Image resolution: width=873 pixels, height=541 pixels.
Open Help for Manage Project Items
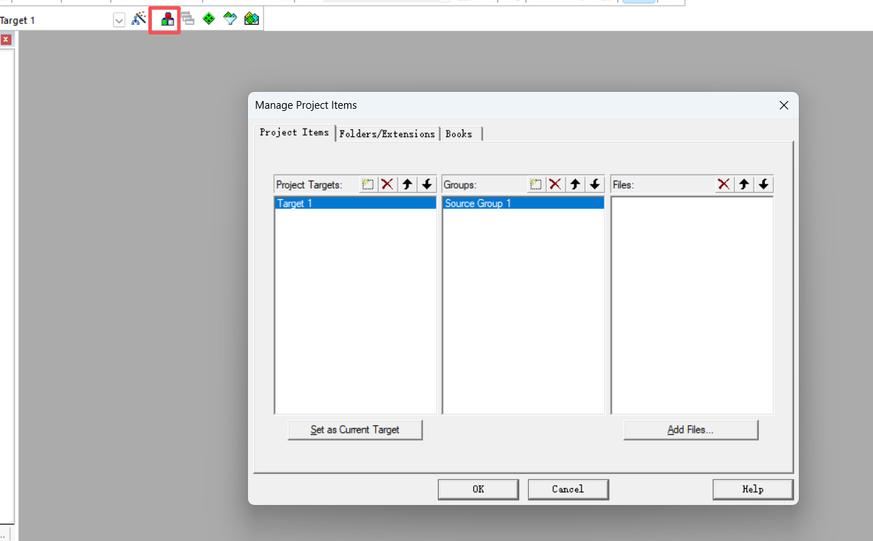[753, 489]
